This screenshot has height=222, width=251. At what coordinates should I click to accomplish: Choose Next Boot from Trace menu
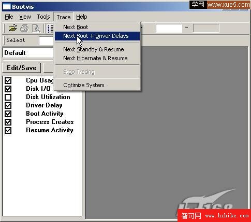point(97,27)
